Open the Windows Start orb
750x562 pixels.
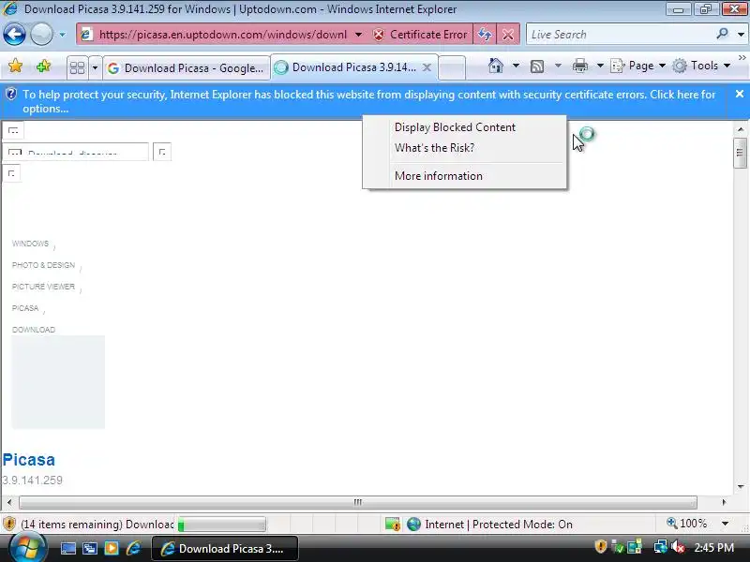28,548
